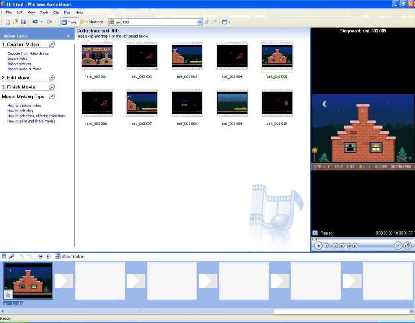
Task: Open How to add titles, effects, transitions
Action: [x=36, y=116]
